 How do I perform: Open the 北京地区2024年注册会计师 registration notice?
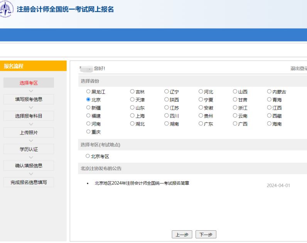click(x=142, y=183)
